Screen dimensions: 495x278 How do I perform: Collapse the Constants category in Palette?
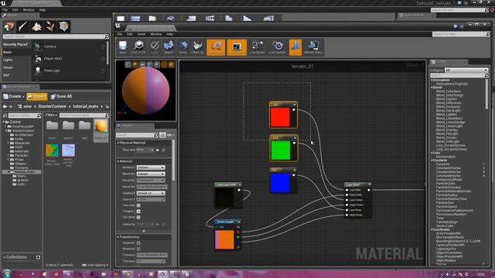pos(432,161)
